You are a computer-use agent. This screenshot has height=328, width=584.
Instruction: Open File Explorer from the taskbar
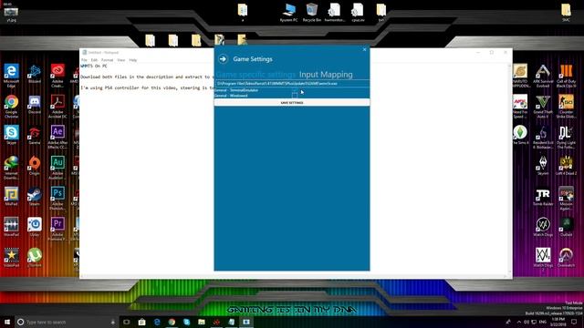click(202, 322)
